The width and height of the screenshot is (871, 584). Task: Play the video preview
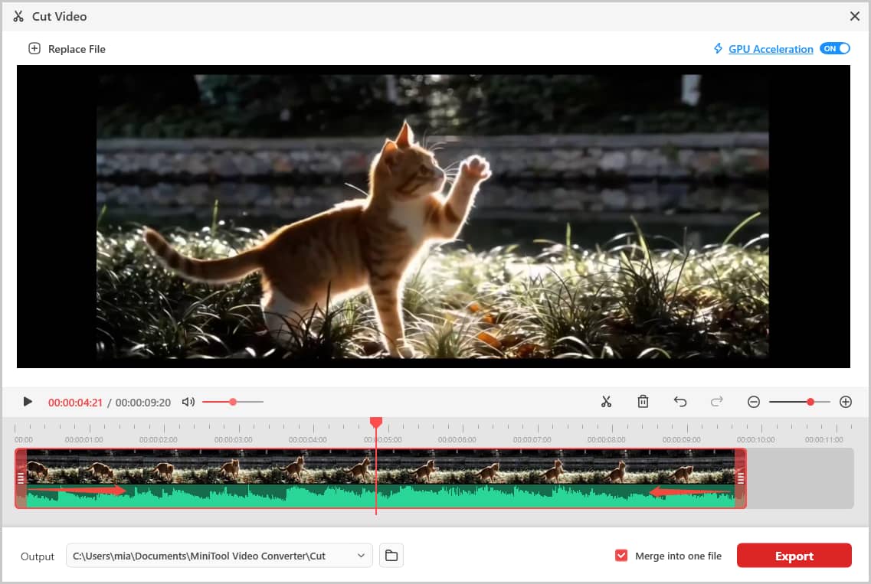click(28, 401)
